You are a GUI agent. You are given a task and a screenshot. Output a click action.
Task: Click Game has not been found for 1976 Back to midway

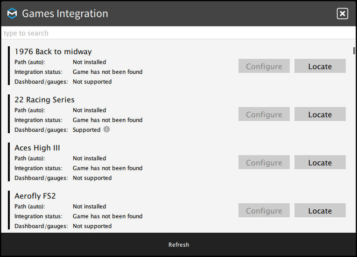107,72
